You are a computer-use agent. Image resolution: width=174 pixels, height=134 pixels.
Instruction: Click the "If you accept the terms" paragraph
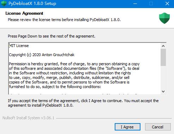pos(83,103)
